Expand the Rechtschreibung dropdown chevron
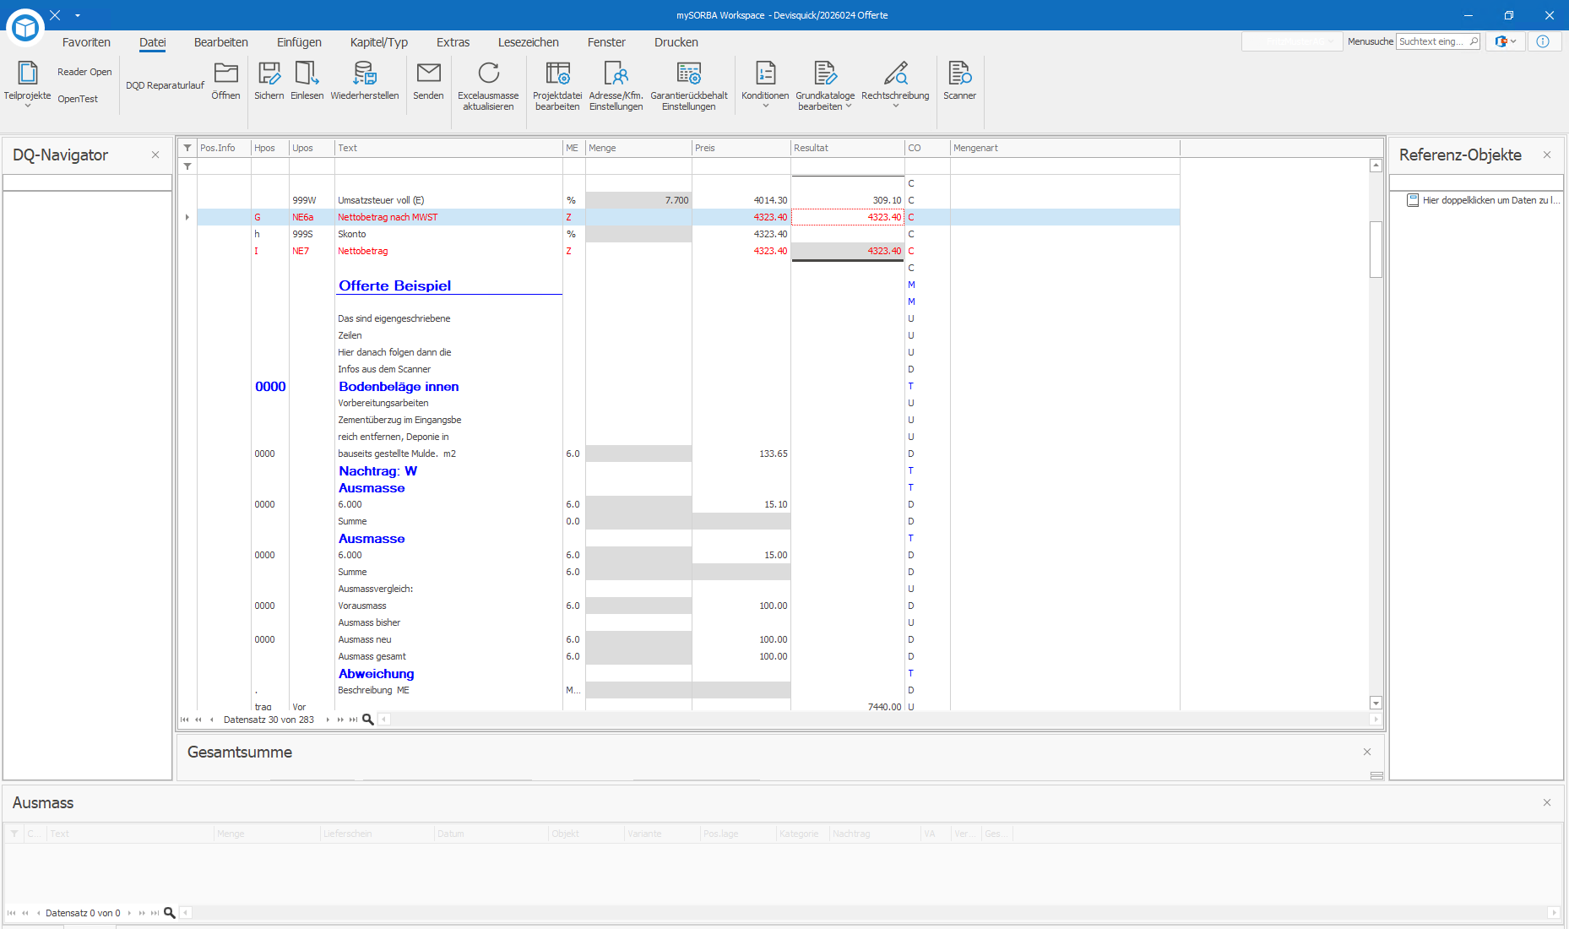 tap(895, 106)
